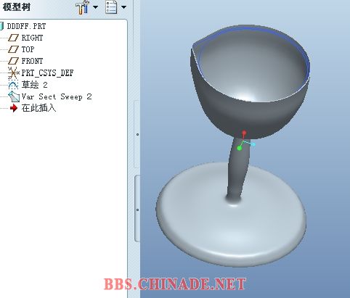The height and width of the screenshot is (298, 350).
Task: Expand the show list dropdown arrow
Action: [123, 7]
